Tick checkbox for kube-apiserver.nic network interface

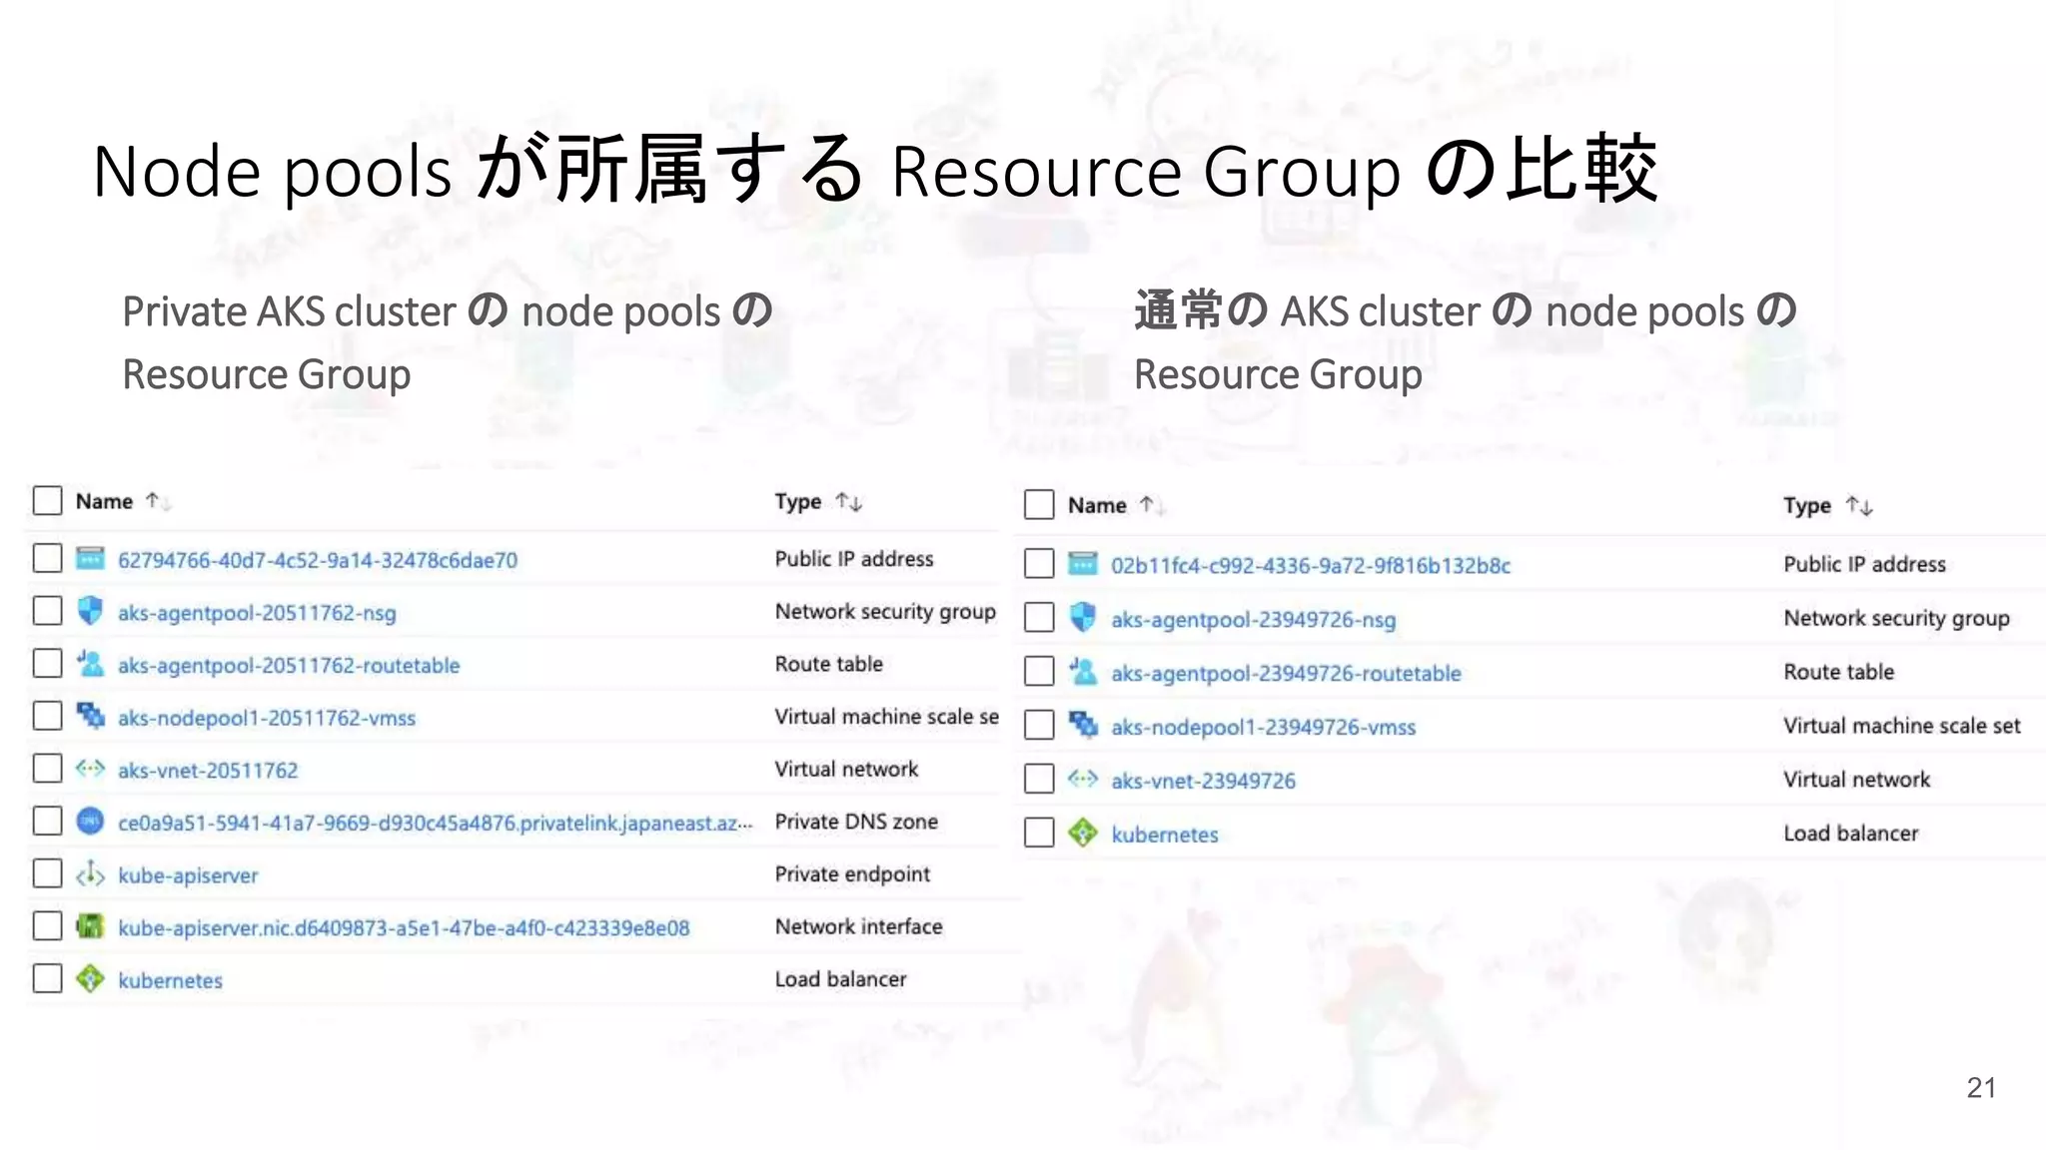[x=47, y=926]
